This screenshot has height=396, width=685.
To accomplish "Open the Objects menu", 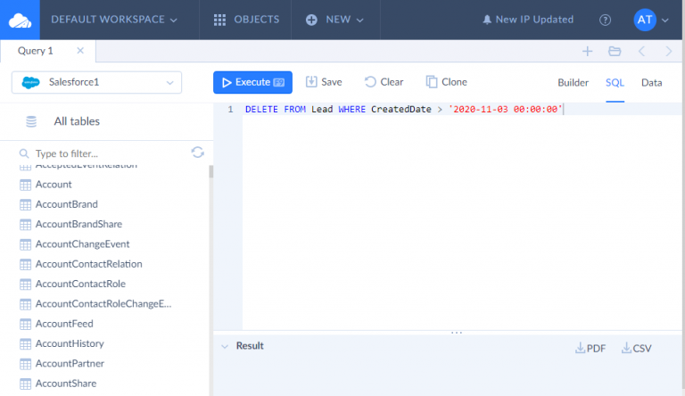I will click(246, 20).
